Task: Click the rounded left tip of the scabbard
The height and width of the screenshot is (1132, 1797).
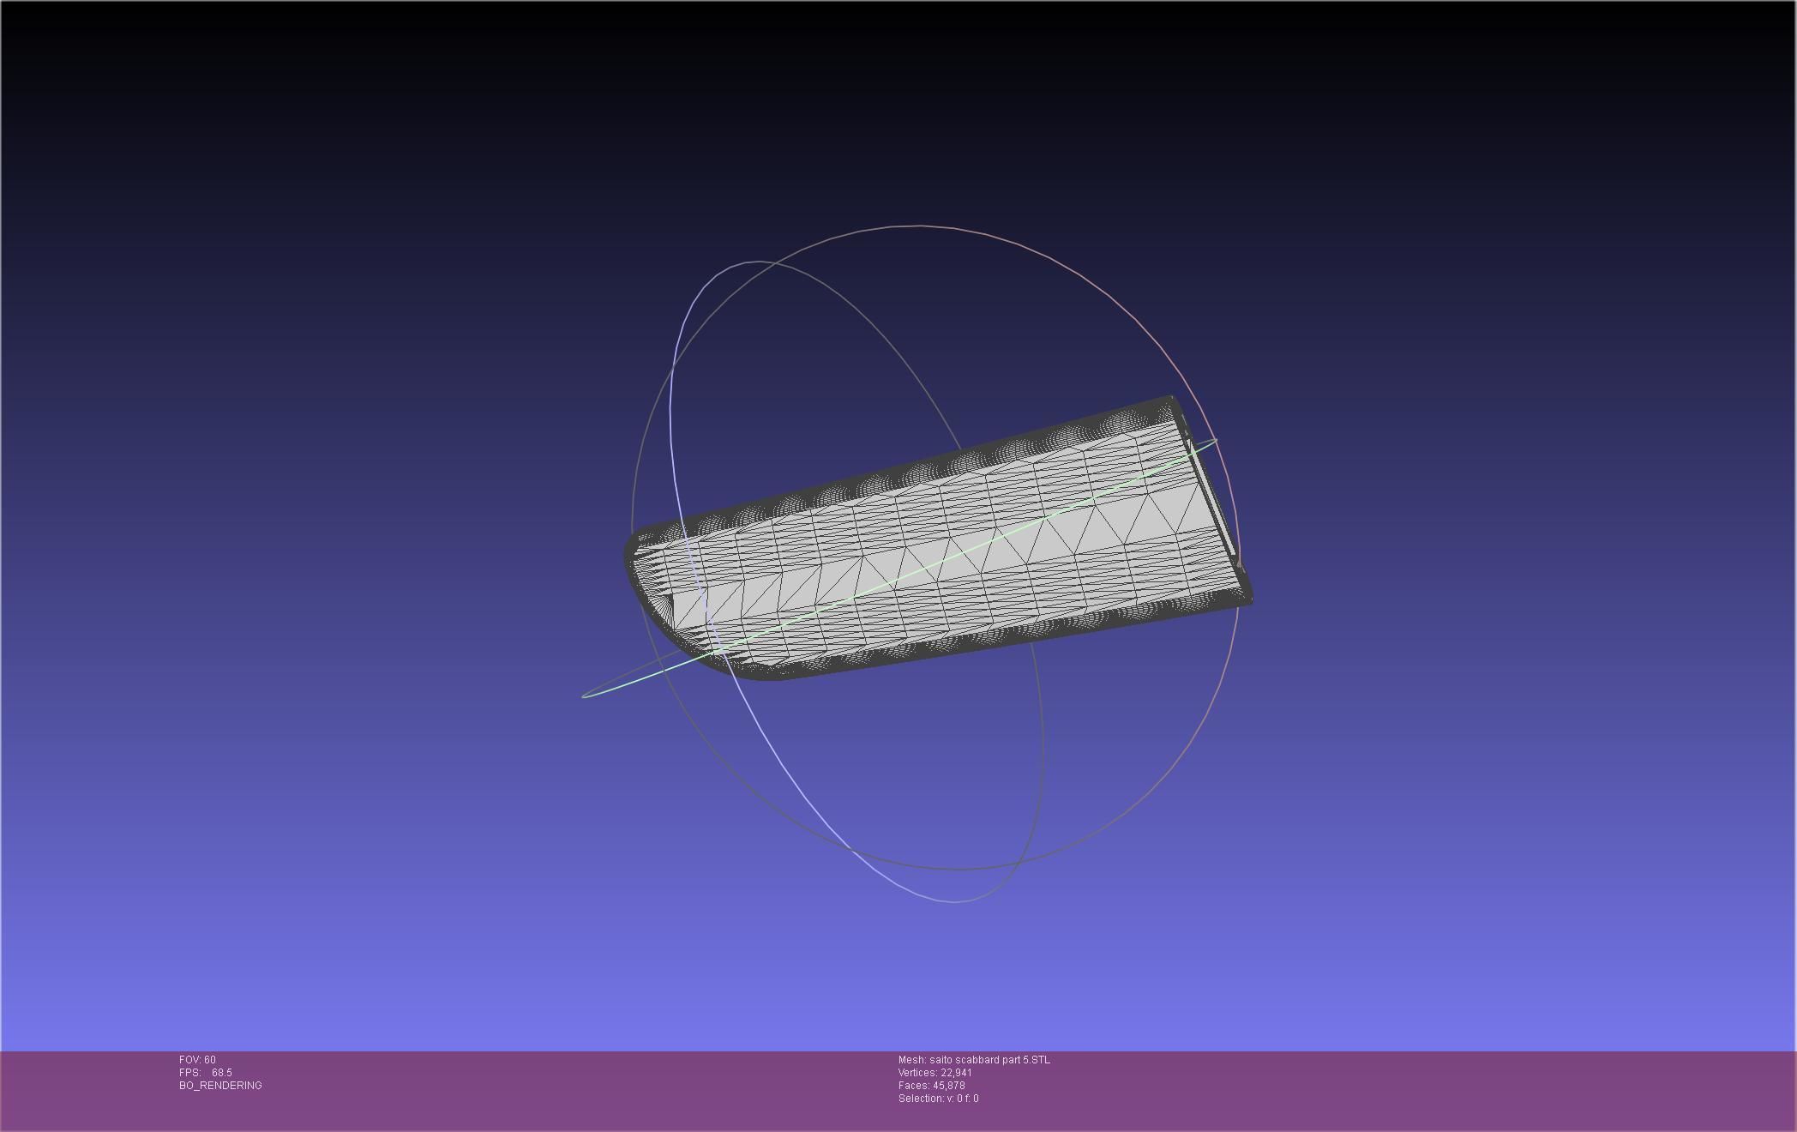Action: click(x=633, y=557)
